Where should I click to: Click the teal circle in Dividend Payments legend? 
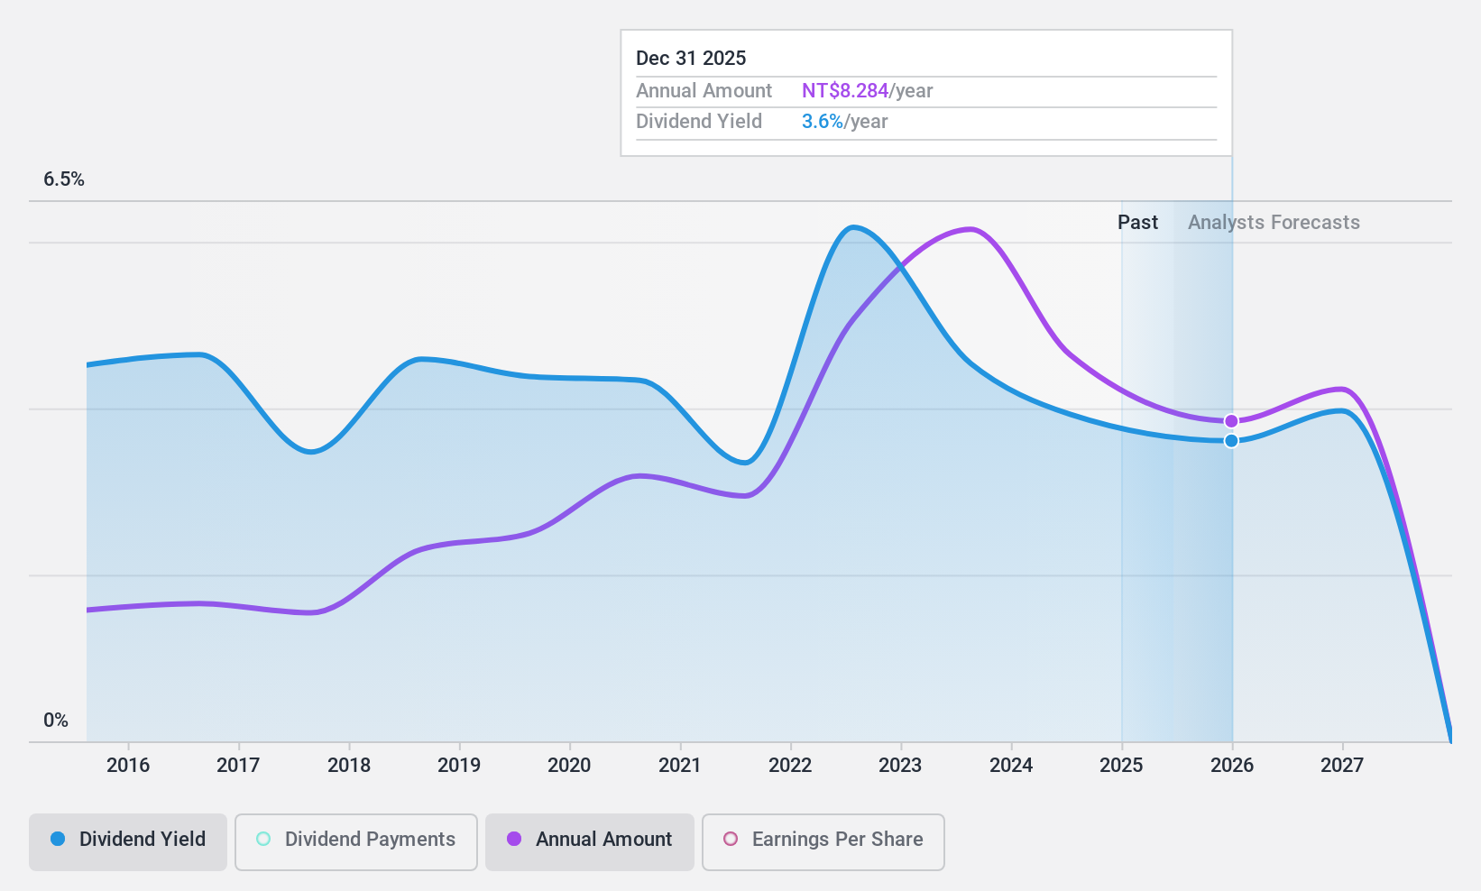263,839
